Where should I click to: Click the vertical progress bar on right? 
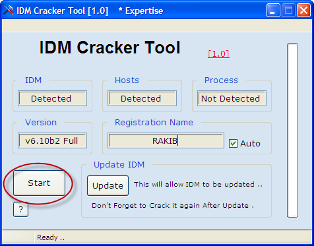[292, 130]
